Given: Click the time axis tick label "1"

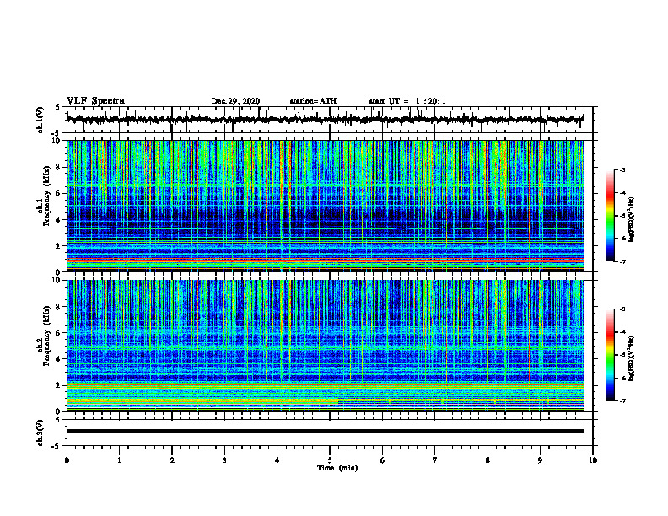Looking at the screenshot, I should (x=119, y=460).
